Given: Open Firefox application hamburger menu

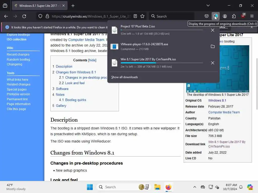Looking at the screenshot, I should click(x=252, y=16).
